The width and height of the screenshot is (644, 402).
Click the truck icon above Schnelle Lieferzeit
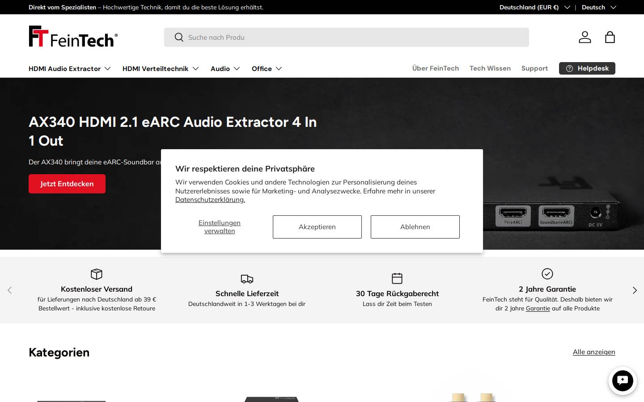coord(247,279)
